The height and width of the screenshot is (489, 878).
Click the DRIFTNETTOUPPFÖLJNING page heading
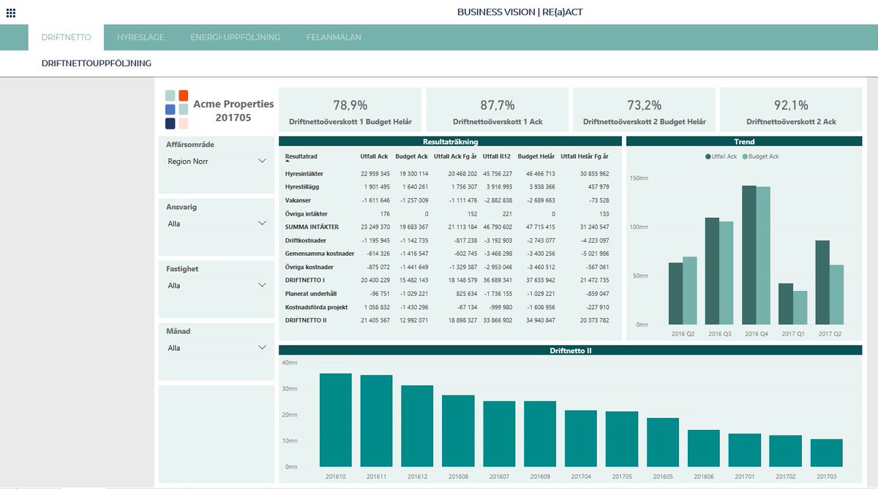[97, 64]
